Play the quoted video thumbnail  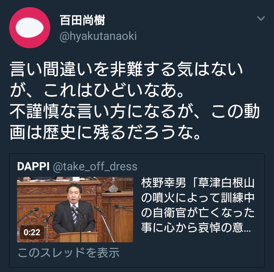point(75,209)
